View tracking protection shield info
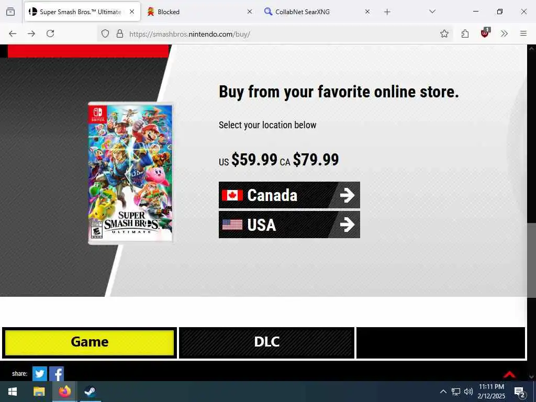536x402 pixels. 105,33
